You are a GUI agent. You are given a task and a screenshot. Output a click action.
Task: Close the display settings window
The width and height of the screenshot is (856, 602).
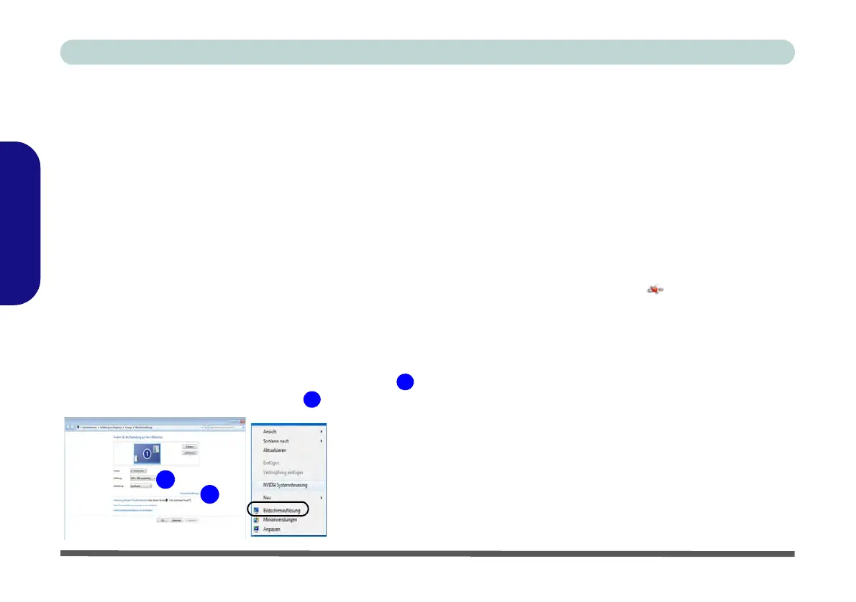[x=242, y=422]
